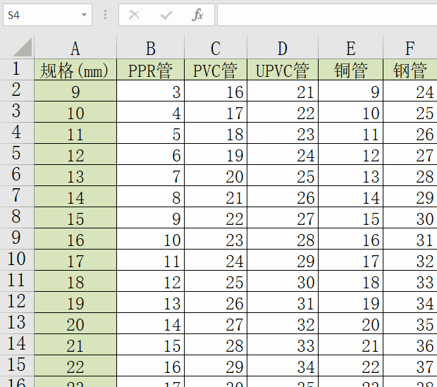437x387 pixels.
Task: Select row 2 header
Action: (x=17, y=91)
